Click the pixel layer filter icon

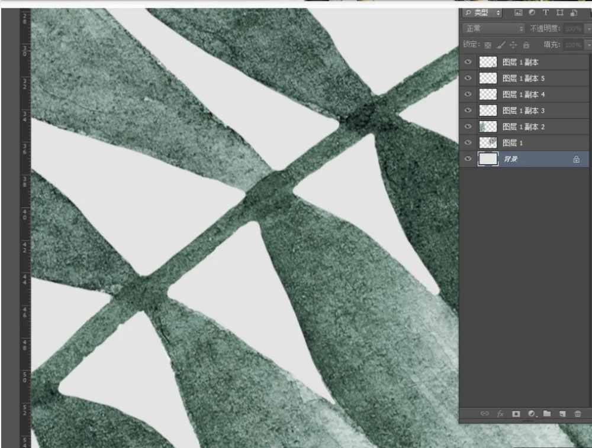click(x=519, y=13)
